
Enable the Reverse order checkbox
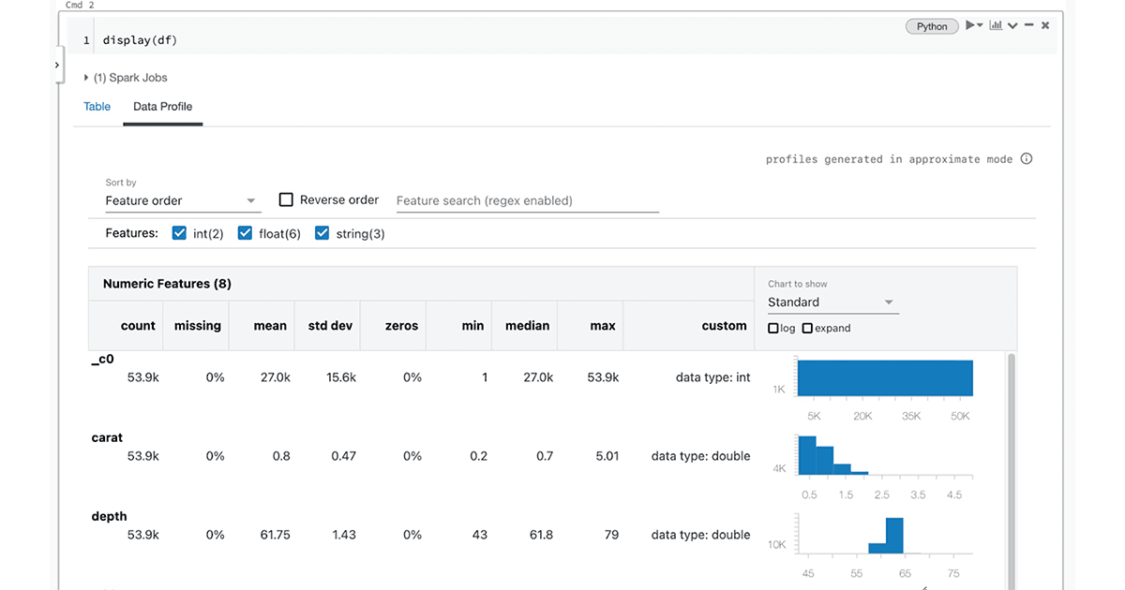(287, 199)
